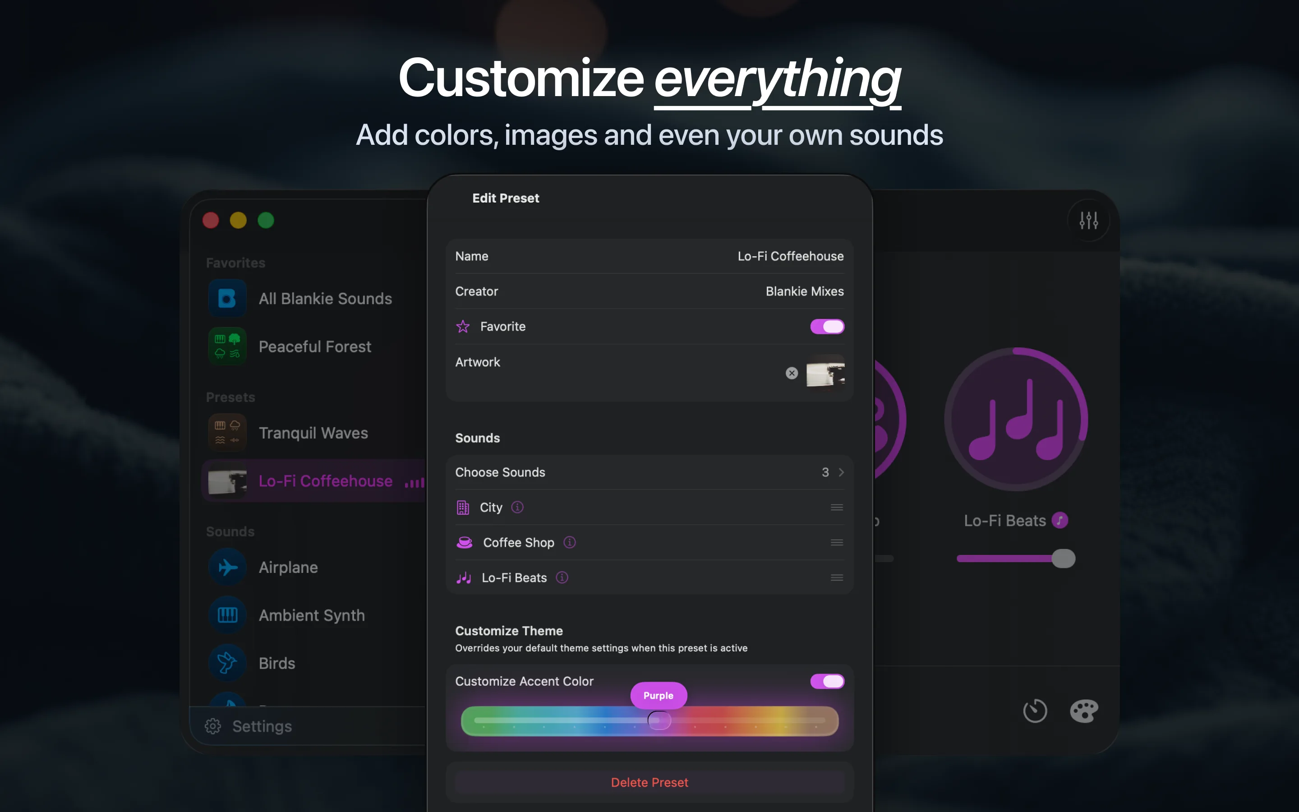Click the "Customize Theme" heading

tap(509, 631)
